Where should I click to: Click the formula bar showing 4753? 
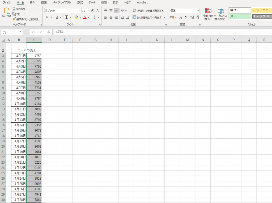(163, 32)
